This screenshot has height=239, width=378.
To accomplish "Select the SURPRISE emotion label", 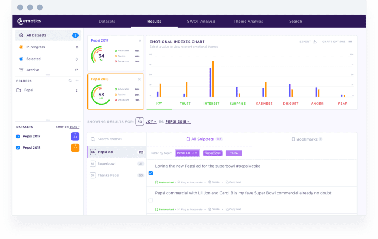I will click(x=238, y=104).
